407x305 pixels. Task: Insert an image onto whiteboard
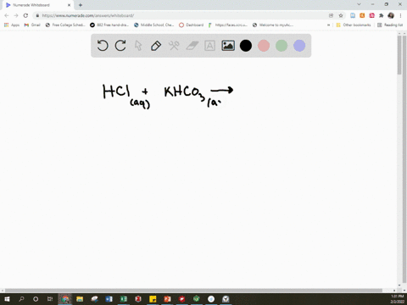pos(228,46)
